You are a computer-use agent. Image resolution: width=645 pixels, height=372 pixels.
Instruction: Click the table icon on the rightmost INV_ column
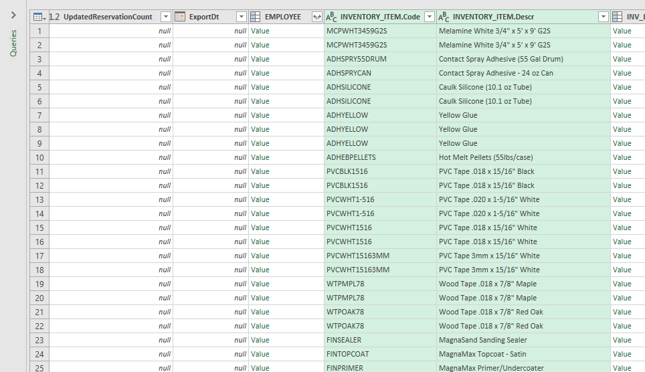click(617, 17)
